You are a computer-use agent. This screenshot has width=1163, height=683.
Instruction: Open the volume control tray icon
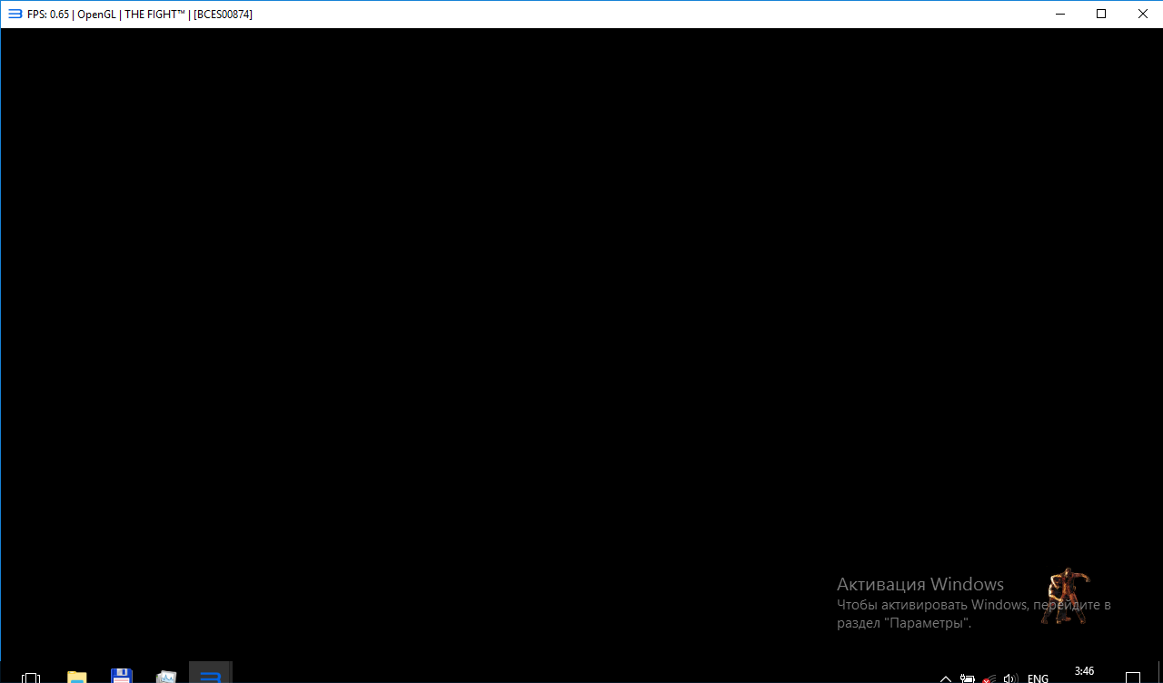coord(1010,678)
